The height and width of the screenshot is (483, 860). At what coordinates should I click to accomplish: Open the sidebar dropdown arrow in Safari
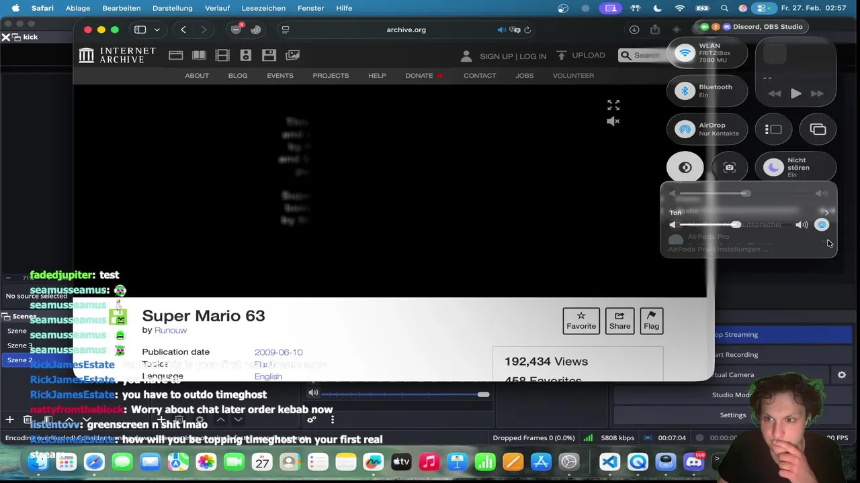click(x=157, y=30)
